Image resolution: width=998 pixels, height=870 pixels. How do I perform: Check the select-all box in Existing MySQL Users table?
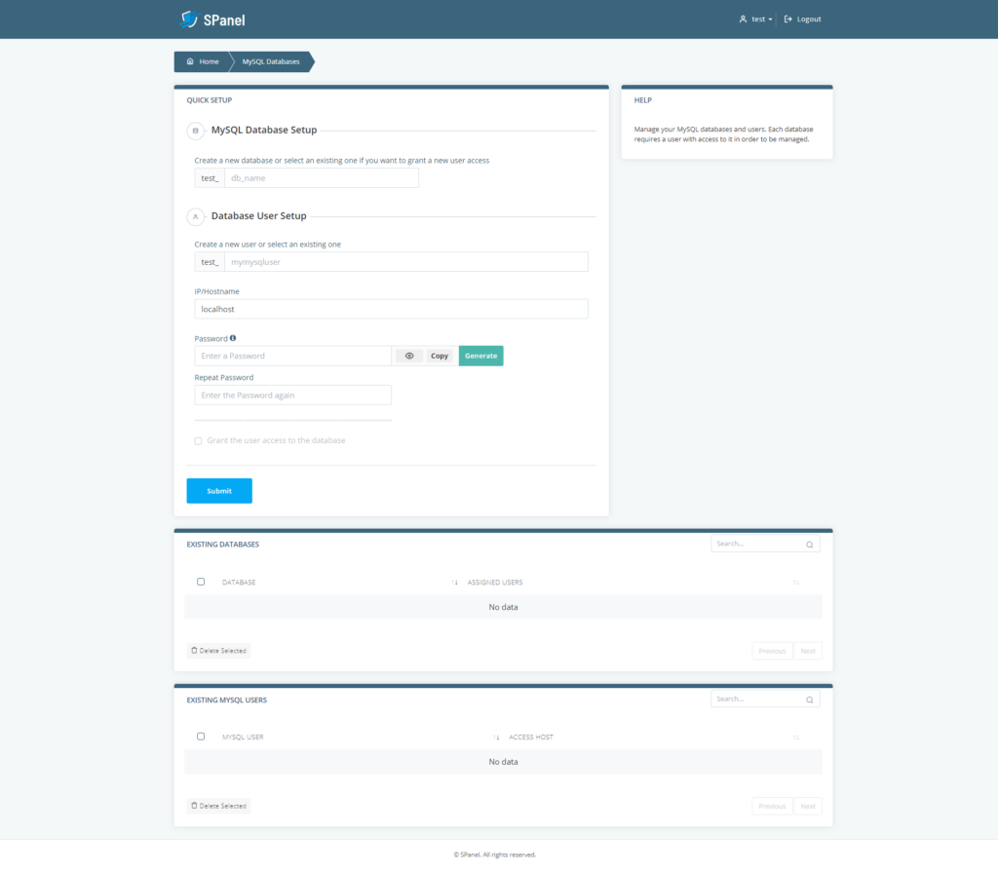(201, 737)
